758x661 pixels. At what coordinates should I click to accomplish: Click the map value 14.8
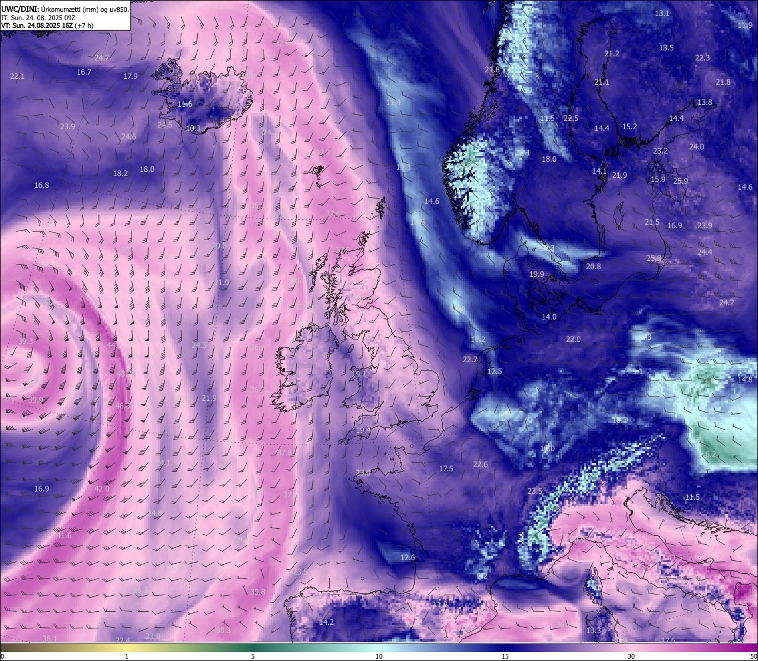[x=745, y=379]
